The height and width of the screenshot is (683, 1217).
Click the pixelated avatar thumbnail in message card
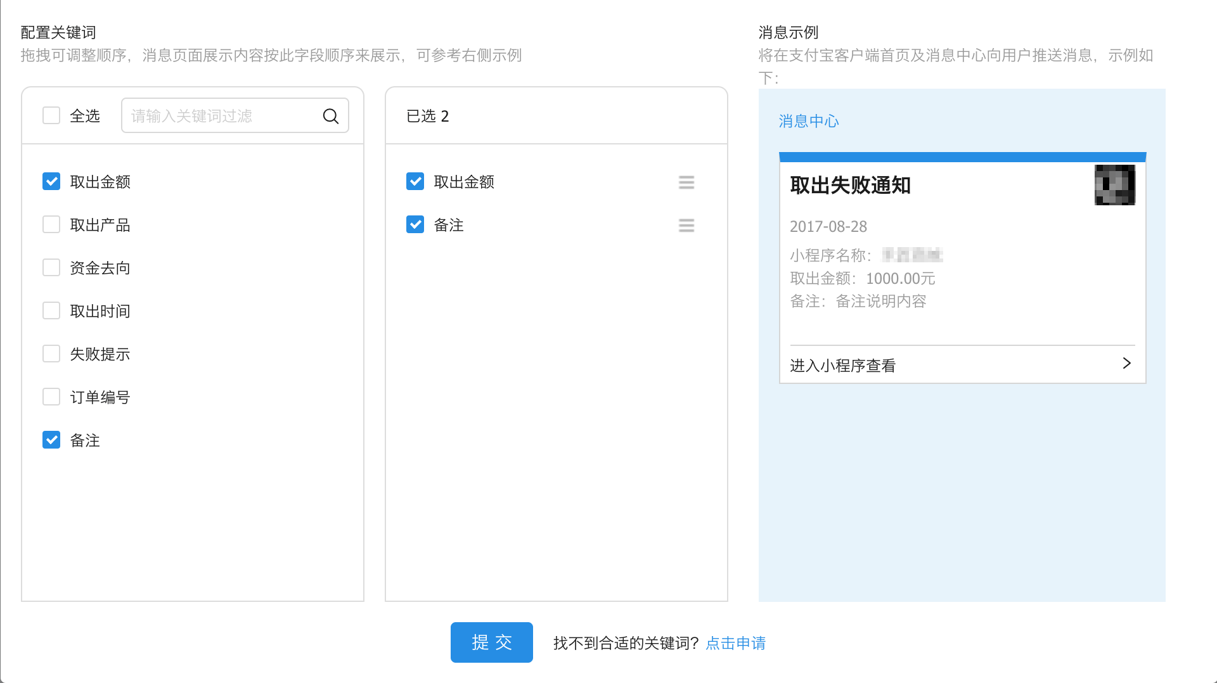1114,185
